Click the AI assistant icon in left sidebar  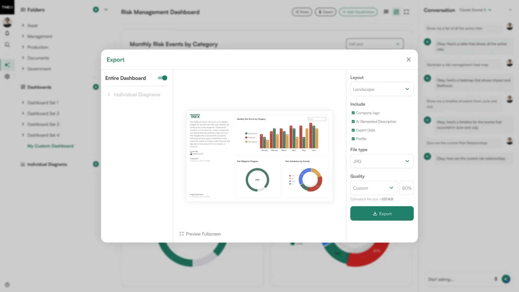(7, 65)
